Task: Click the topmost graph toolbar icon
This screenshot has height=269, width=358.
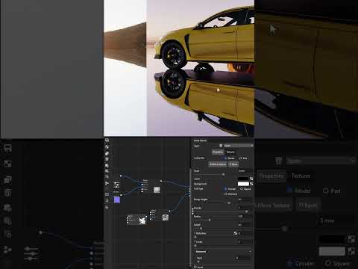Action: click(107, 140)
